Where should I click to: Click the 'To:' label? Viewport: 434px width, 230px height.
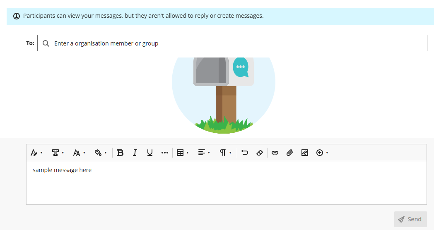(30, 43)
